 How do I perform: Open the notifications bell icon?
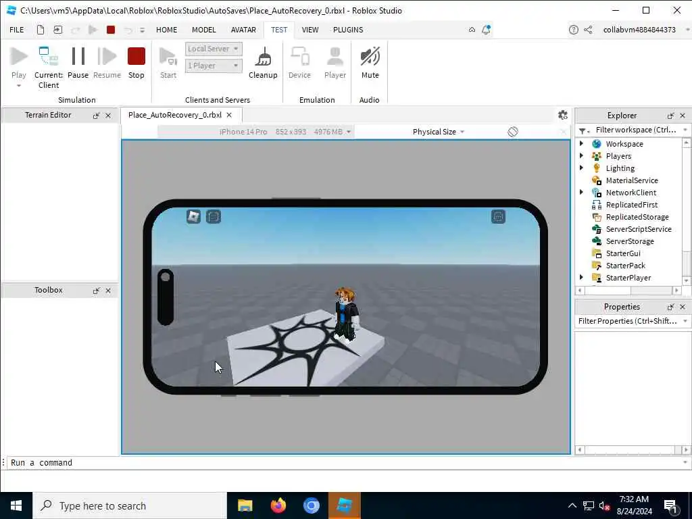click(x=486, y=30)
